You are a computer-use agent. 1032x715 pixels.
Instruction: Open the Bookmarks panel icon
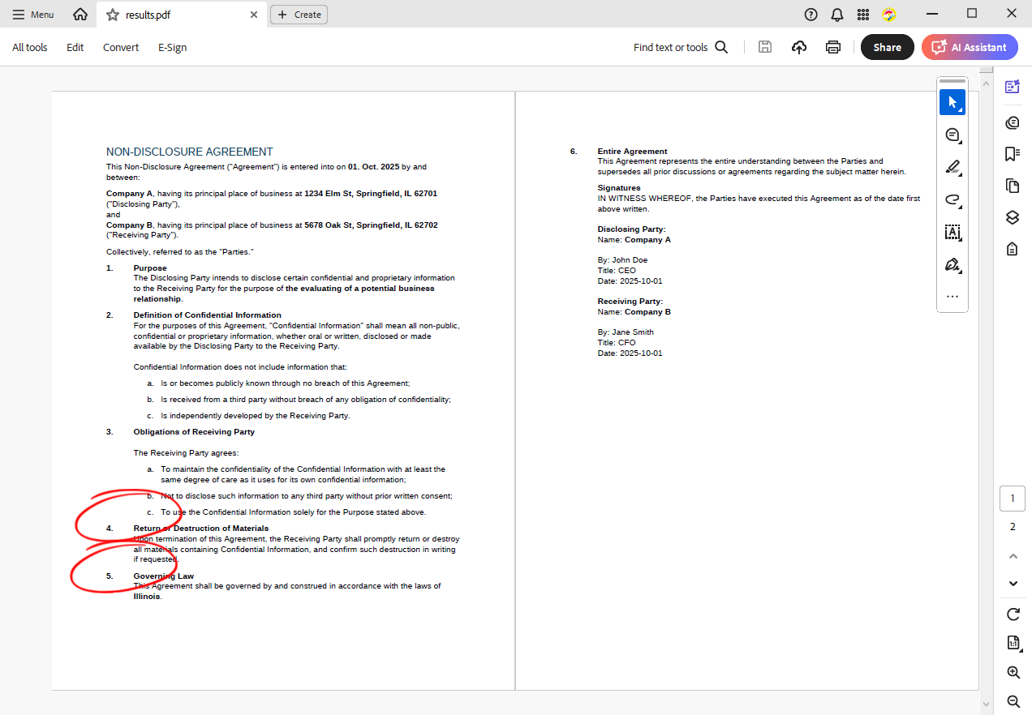pyautogui.click(x=1012, y=154)
